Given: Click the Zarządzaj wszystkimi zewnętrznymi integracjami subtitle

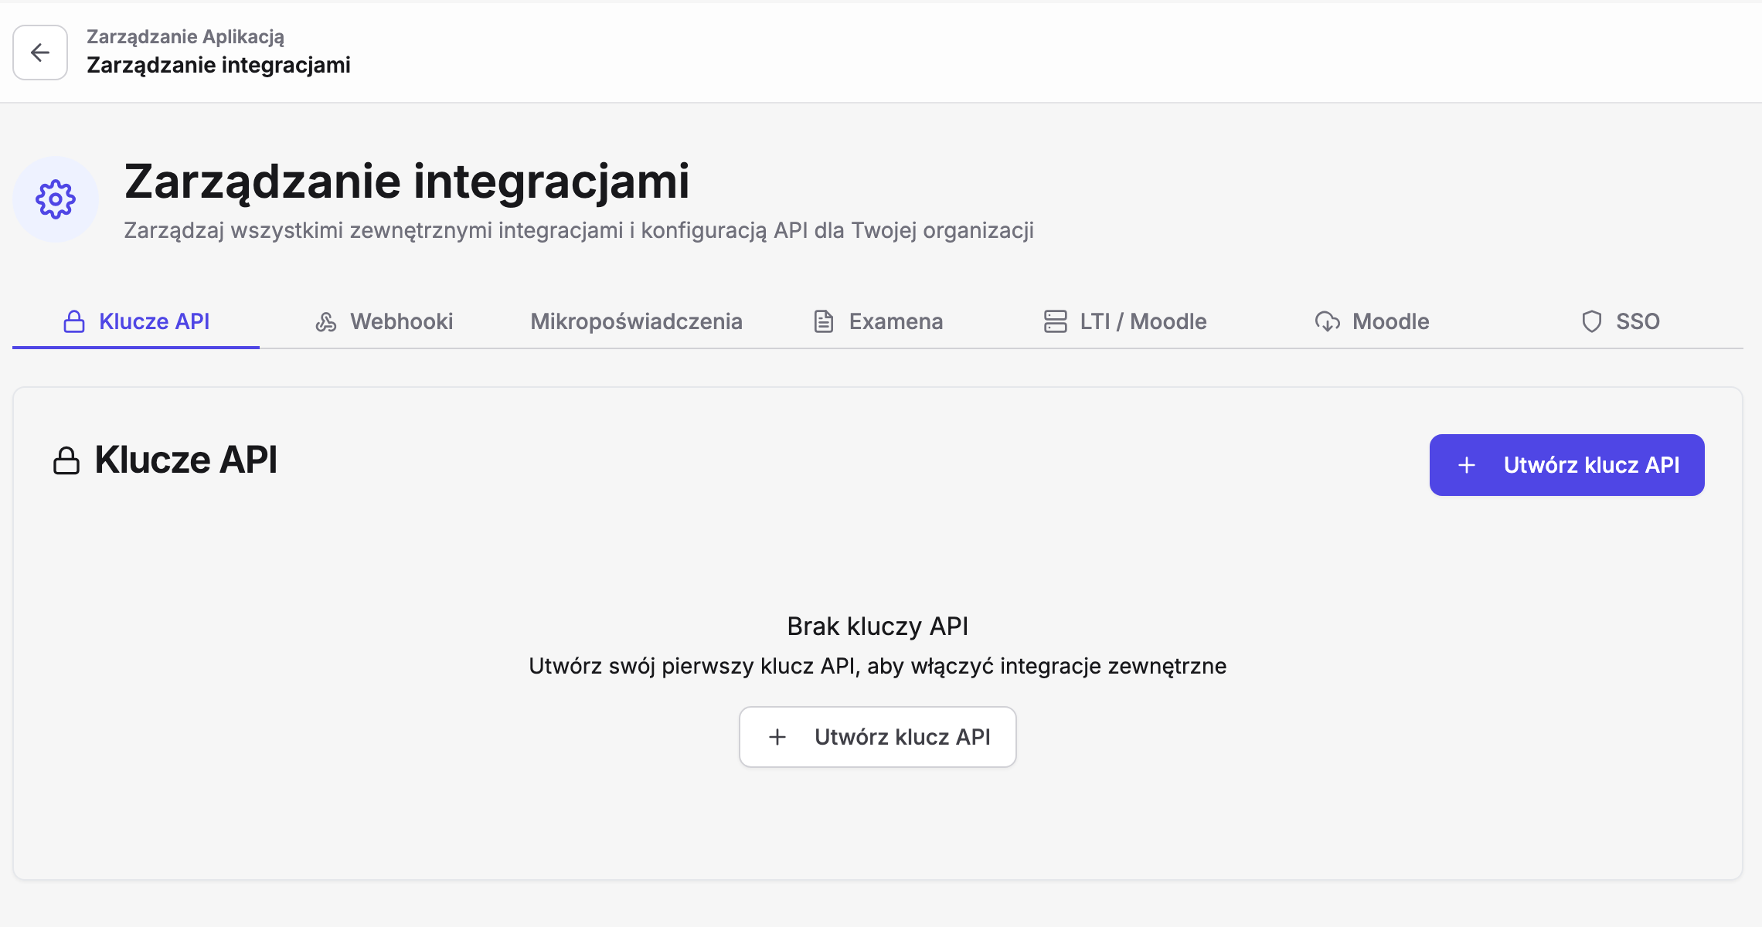Looking at the screenshot, I should (579, 231).
